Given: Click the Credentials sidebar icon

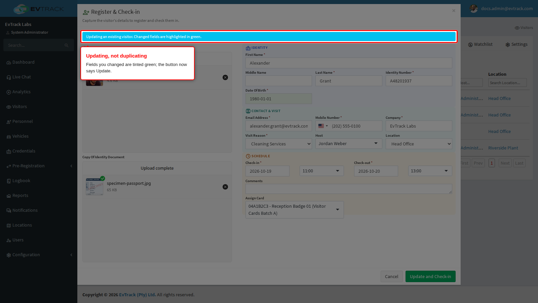Looking at the screenshot, I should (9, 151).
